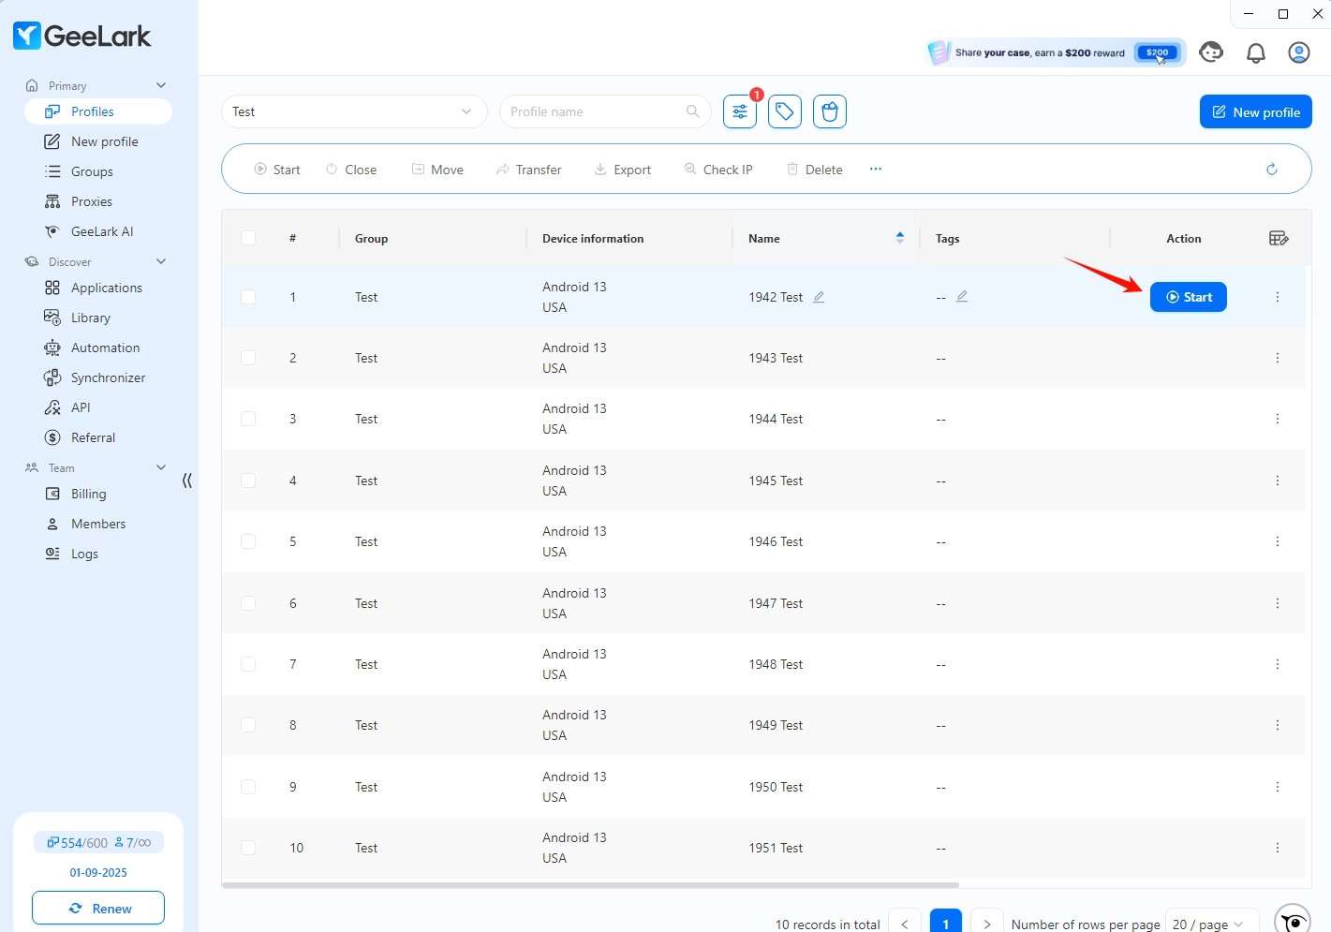Edit the name of 1942 Test
Image resolution: width=1331 pixels, height=932 pixels.
point(818,296)
